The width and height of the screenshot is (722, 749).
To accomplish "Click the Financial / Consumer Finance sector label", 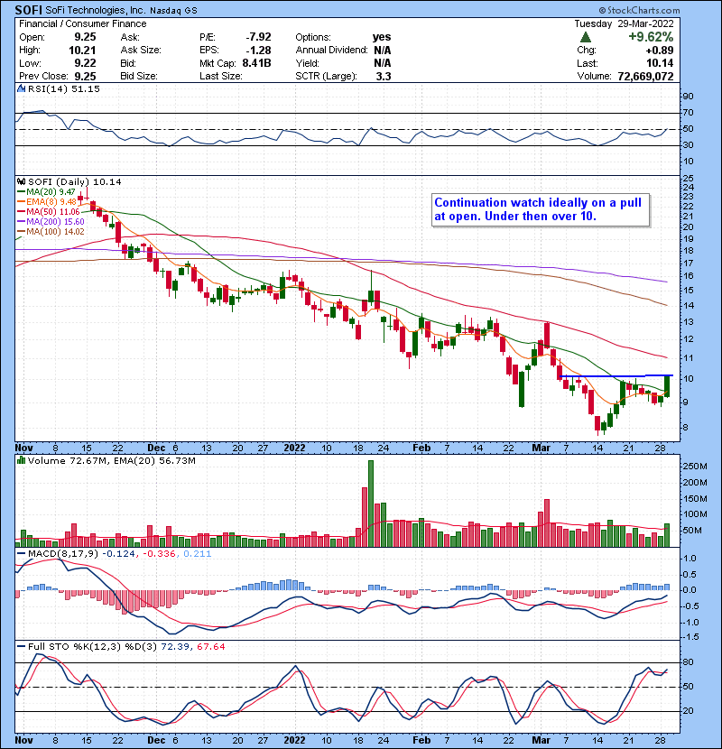I will [83, 23].
